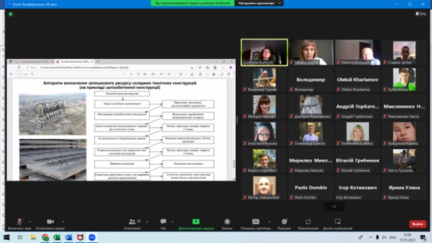Image resolution: width=432 pixels, height=243 pixels.
Task: Open the Участники participants panel
Action: (132, 222)
